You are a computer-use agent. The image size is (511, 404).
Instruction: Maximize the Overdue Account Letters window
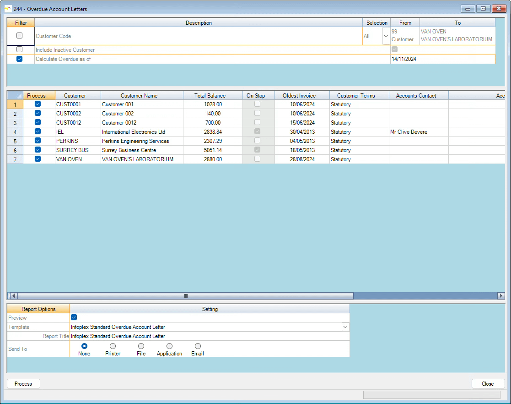tap(483, 9)
